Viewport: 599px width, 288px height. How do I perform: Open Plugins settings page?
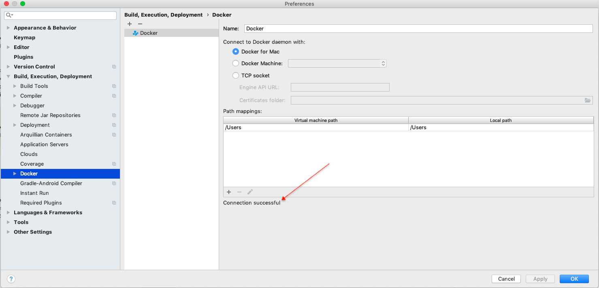tap(23, 57)
